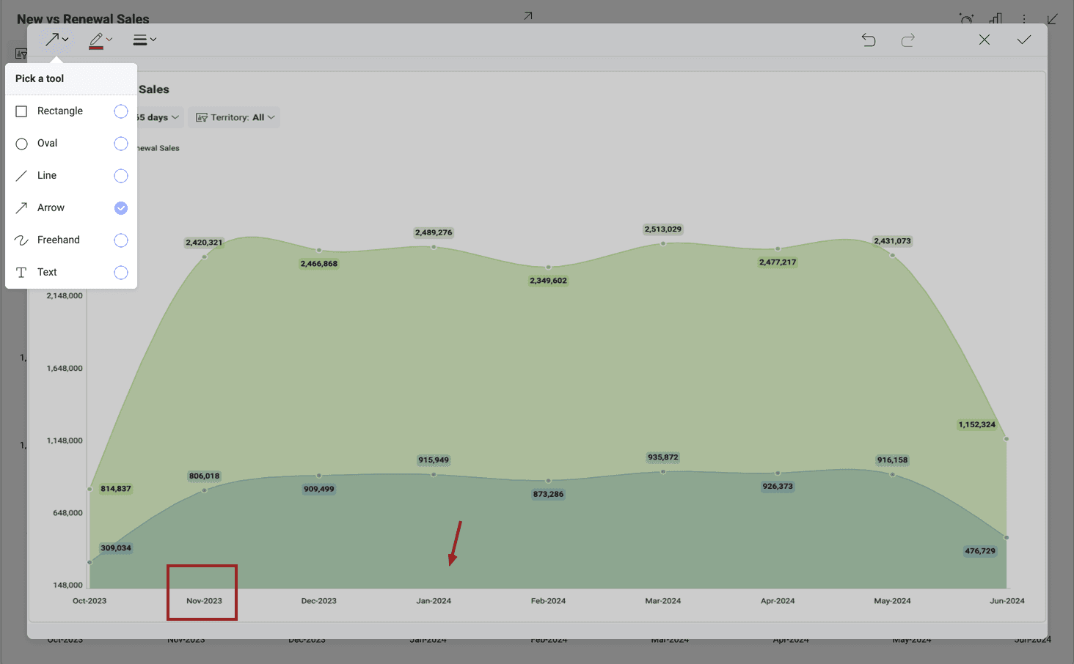Select the Rectangle tool radio button
The height and width of the screenshot is (664, 1074).
pos(121,111)
